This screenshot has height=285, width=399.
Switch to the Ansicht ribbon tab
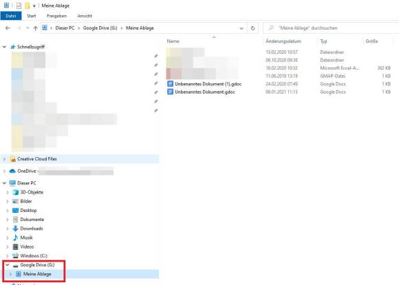pos(85,16)
